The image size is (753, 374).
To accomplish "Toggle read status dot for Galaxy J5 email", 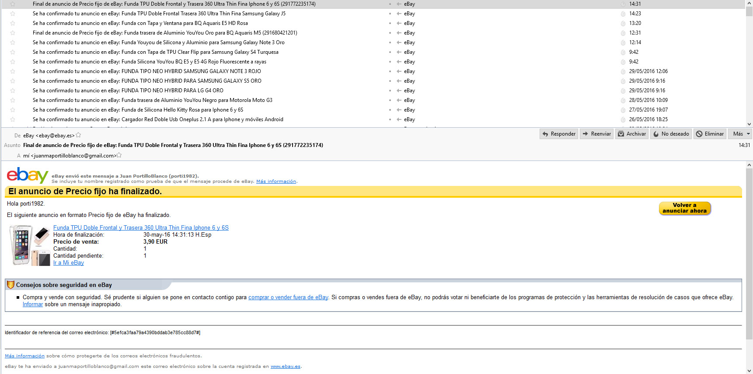I will (x=390, y=14).
